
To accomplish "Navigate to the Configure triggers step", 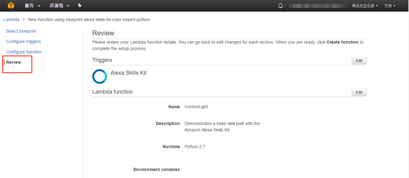I will click(23, 41).
